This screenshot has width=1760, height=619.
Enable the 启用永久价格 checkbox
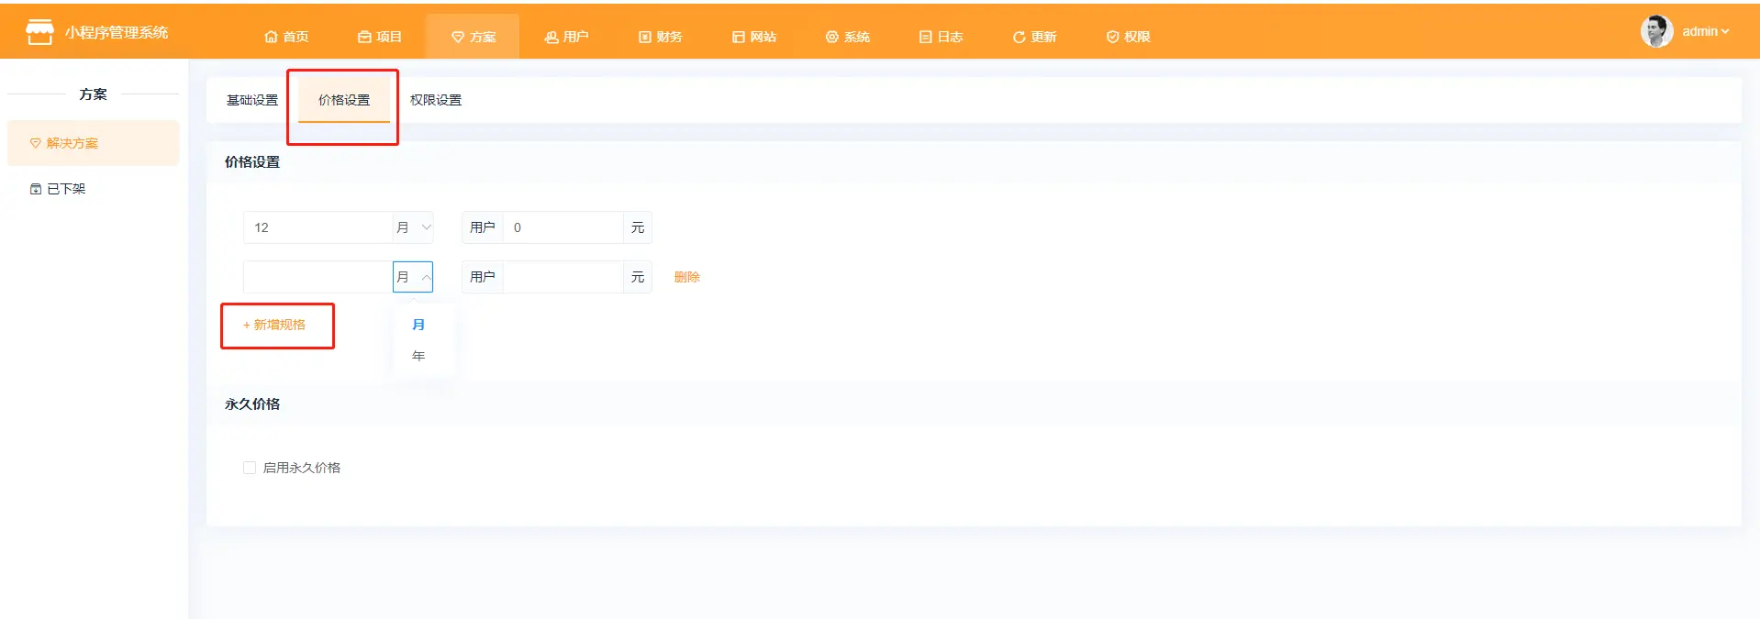(x=250, y=468)
